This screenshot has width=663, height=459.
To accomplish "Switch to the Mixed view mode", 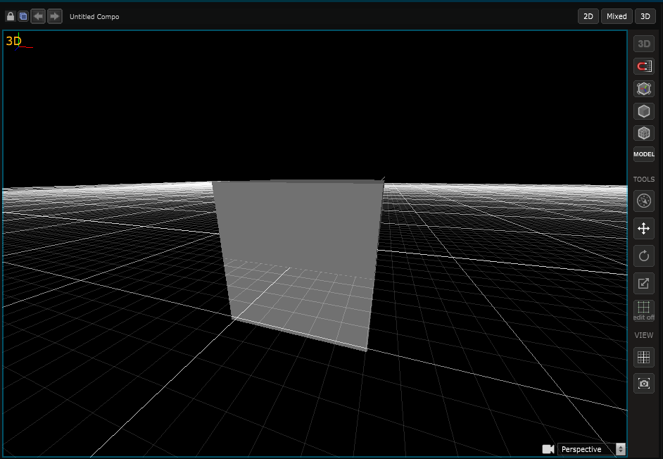I will coord(617,16).
